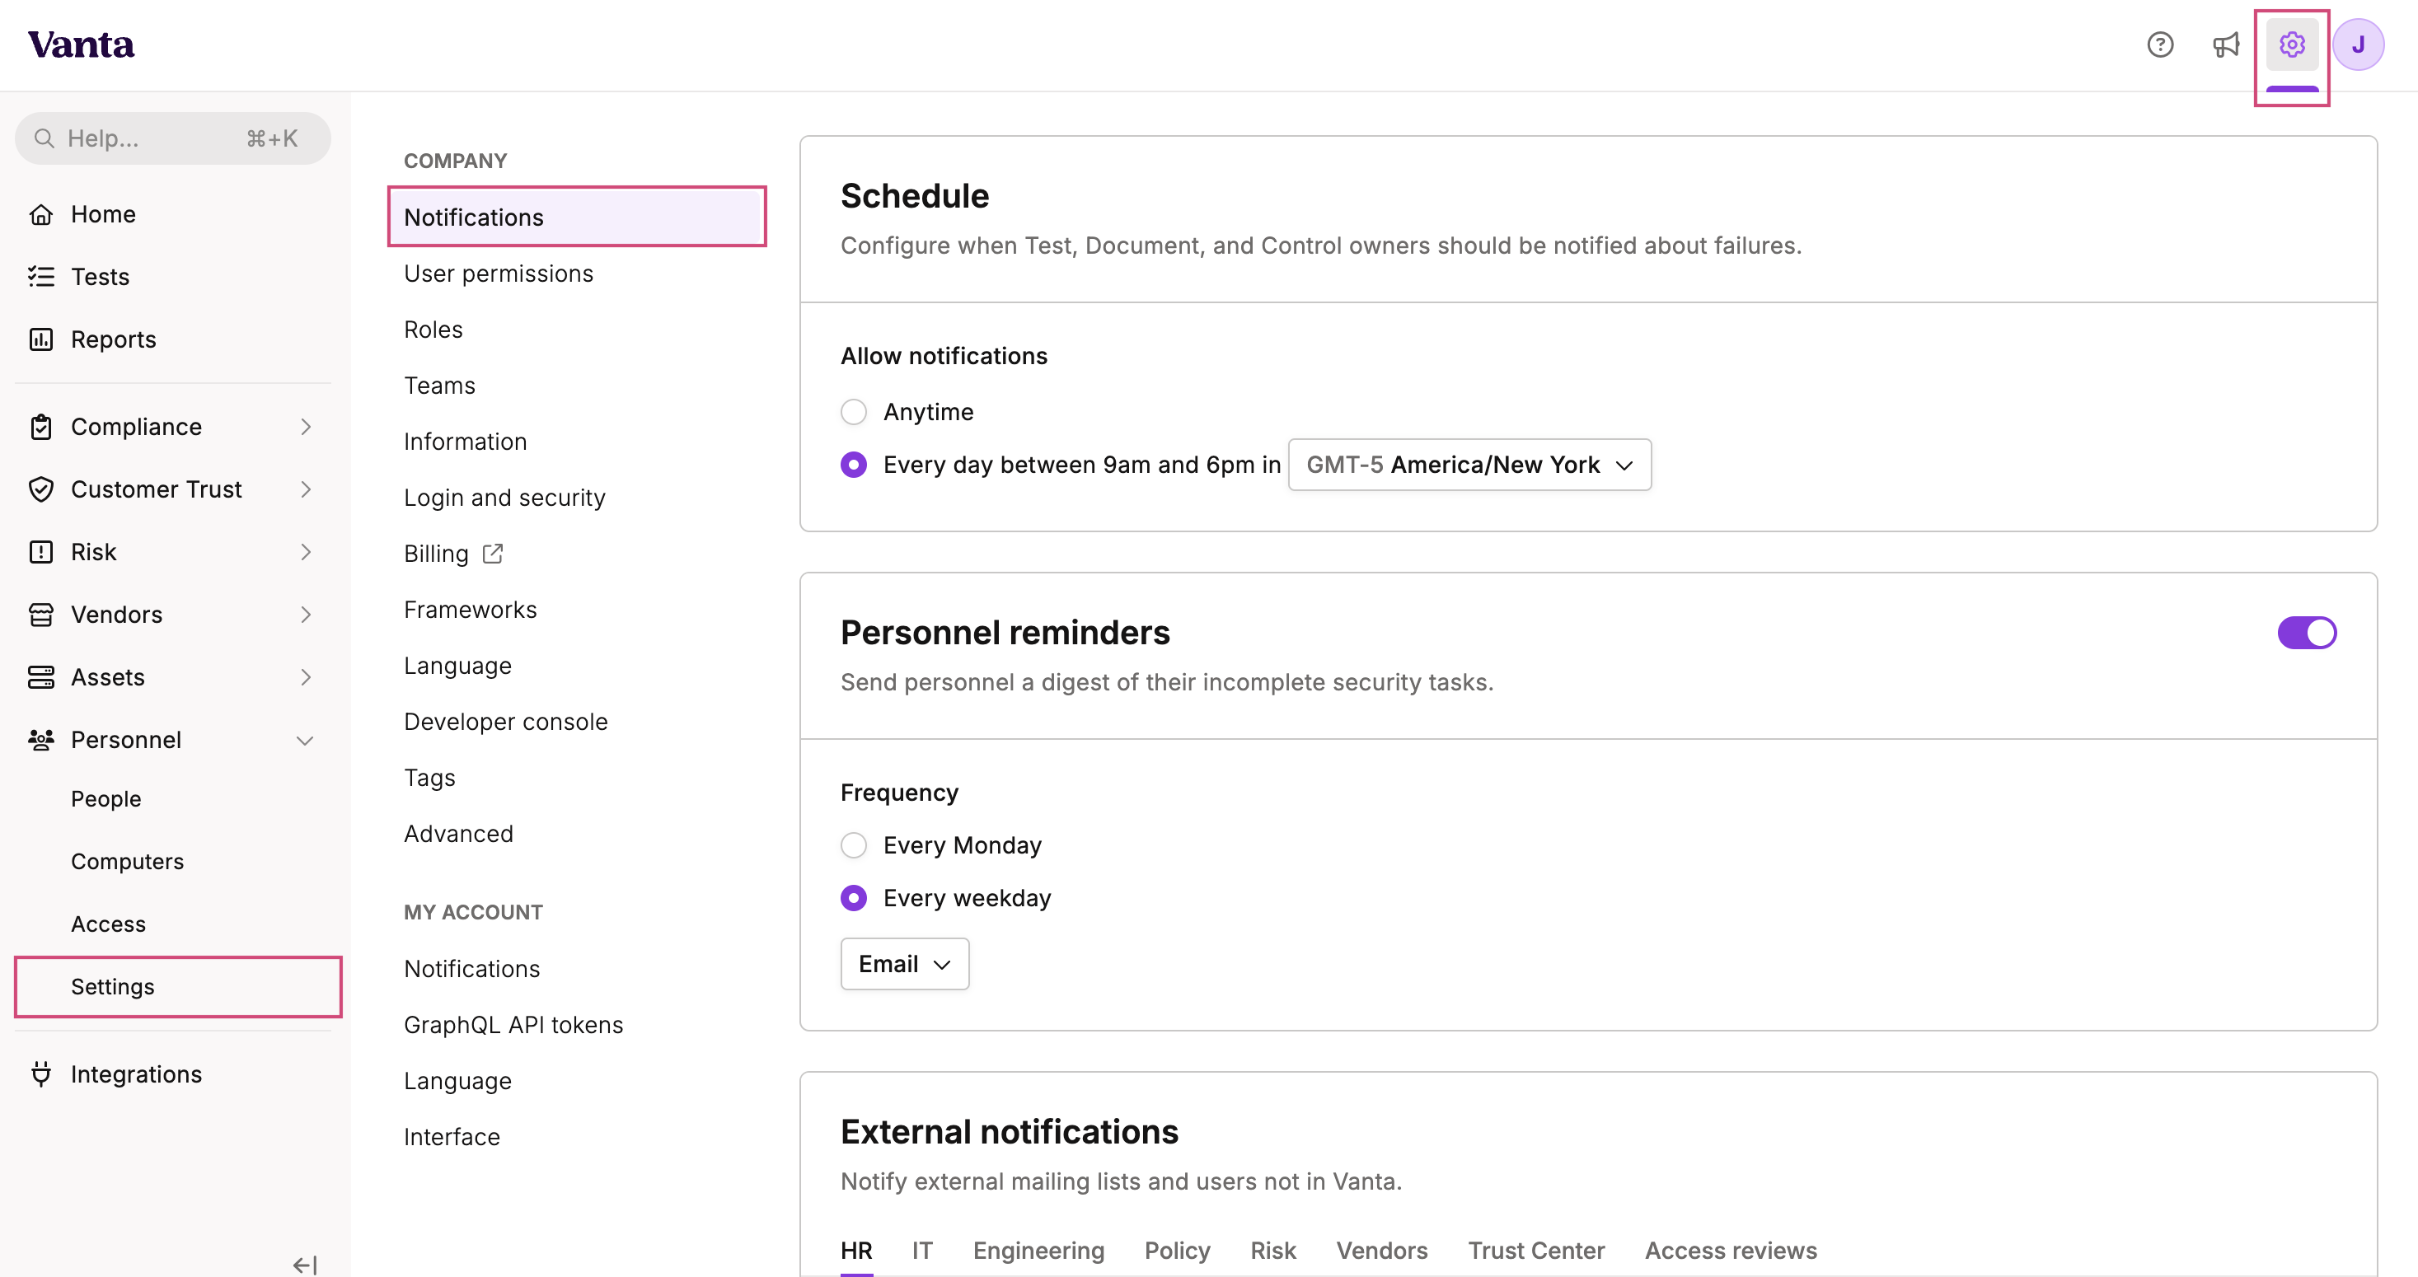Screen dimensions: 2418x1277
Task: Open Company Notifications settings
Action: pos(576,217)
